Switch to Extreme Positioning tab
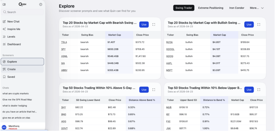275x132 pixels. coord(211,8)
